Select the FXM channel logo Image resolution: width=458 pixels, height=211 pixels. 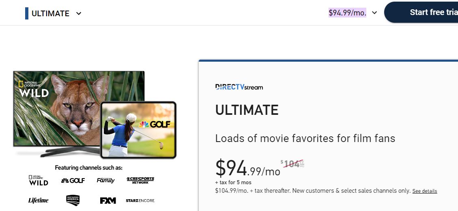[108, 200]
